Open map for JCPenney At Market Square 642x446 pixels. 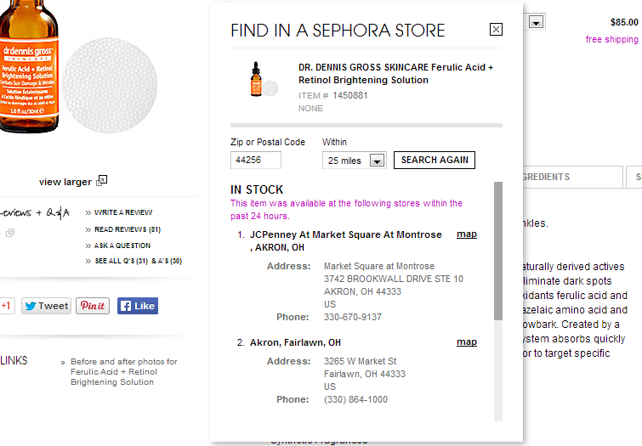[467, 234]
